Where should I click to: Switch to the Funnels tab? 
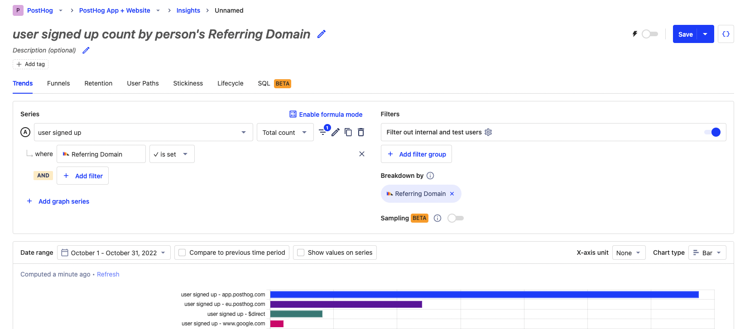click(58, 83)
